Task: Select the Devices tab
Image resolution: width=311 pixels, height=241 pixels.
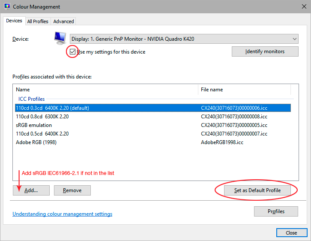Action: pos(14,21)
